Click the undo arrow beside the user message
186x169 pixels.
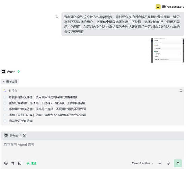coord(57,17)
